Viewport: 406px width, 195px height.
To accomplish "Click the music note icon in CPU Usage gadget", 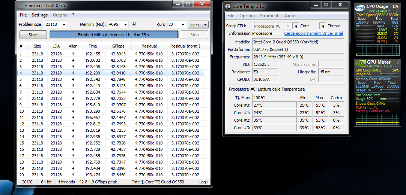I will pos(397,11).
